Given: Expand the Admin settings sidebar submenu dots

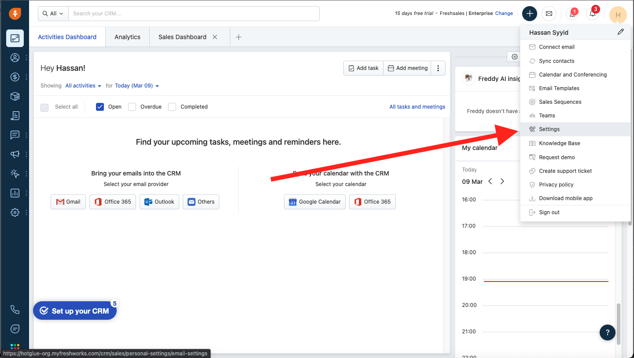Looking at the screenshot, I should (x=26, y=212).
